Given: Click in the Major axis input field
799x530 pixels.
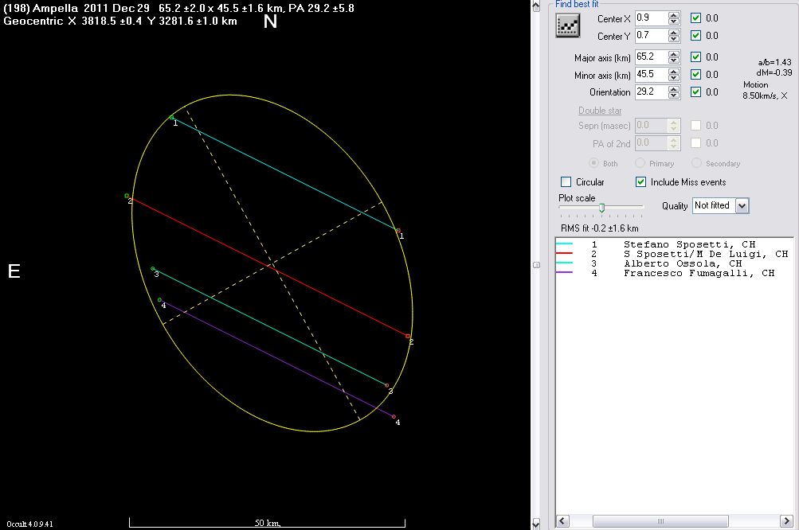Looking at the screenshot, I should coord(651,57).
